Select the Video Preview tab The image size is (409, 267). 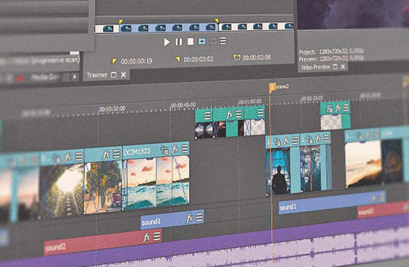click(x=316, y=67)
